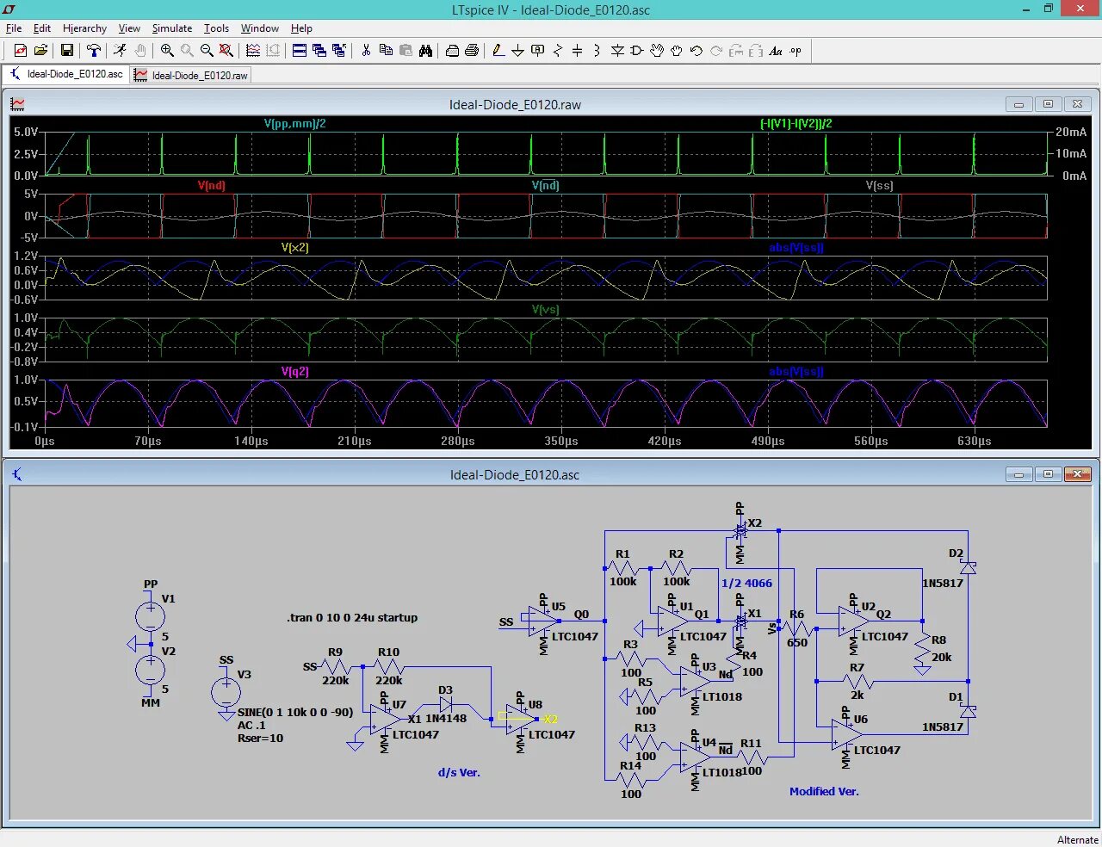
Task: Click the Modified Ver. schematic note
Action: click(824, 791)
